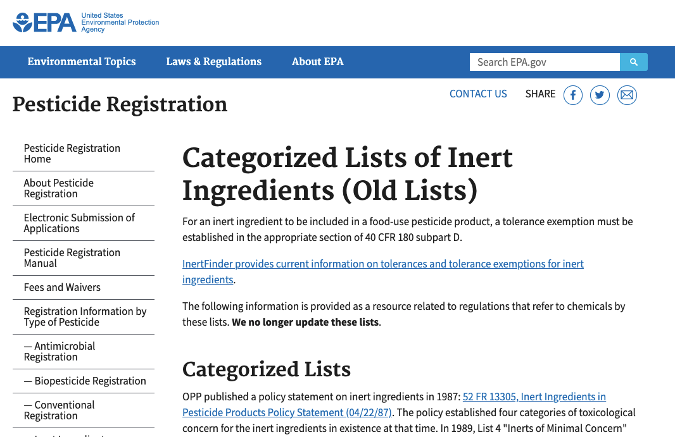
Task: Share page via Facebook icon
Action: pyautogui.click(x=573, y=95)
